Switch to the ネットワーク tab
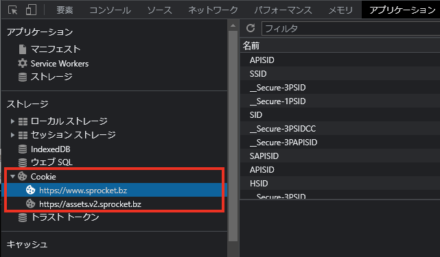Image resolution: width=440 pixels, height=257 pixels. tap(213, 10)
